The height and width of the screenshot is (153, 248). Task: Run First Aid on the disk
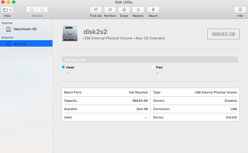(96, 10)
